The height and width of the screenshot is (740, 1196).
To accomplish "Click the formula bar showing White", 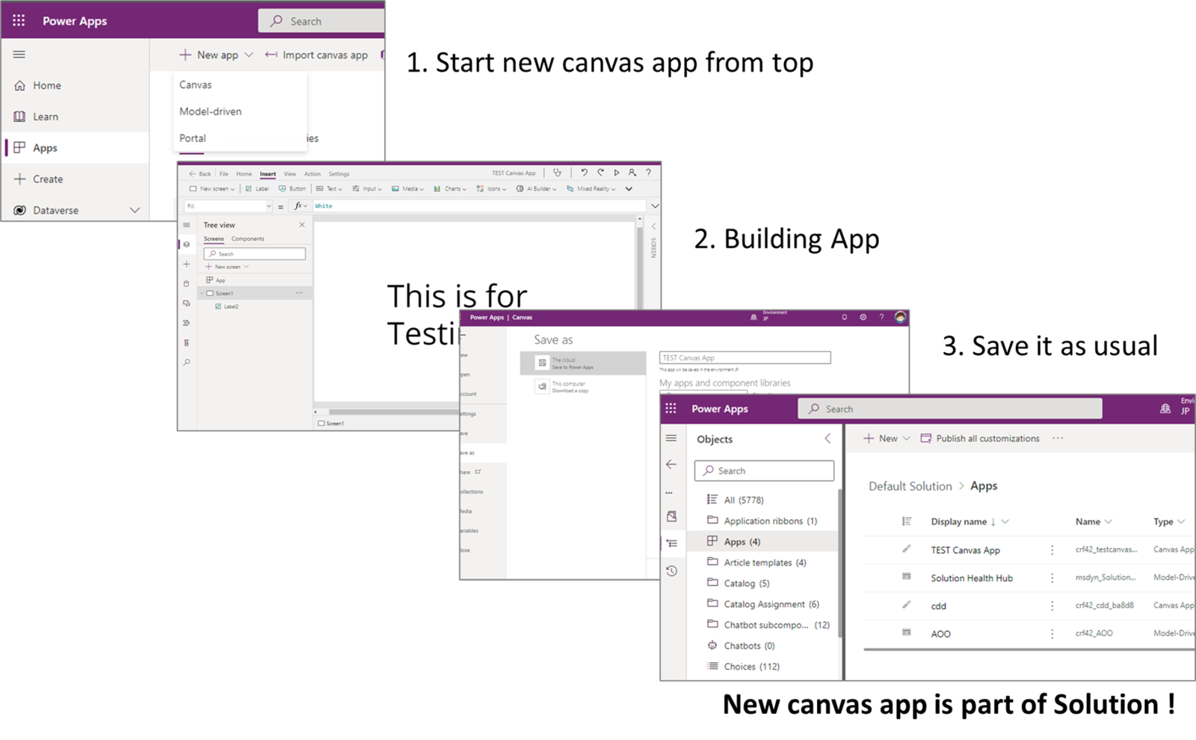I will click(478, 206).
